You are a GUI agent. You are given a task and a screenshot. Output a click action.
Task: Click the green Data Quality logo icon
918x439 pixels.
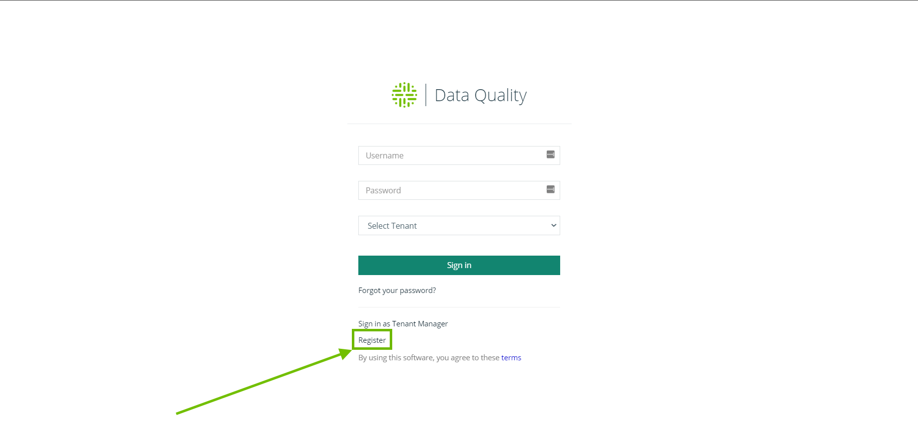pyautogui.click(x=404, y=95)
